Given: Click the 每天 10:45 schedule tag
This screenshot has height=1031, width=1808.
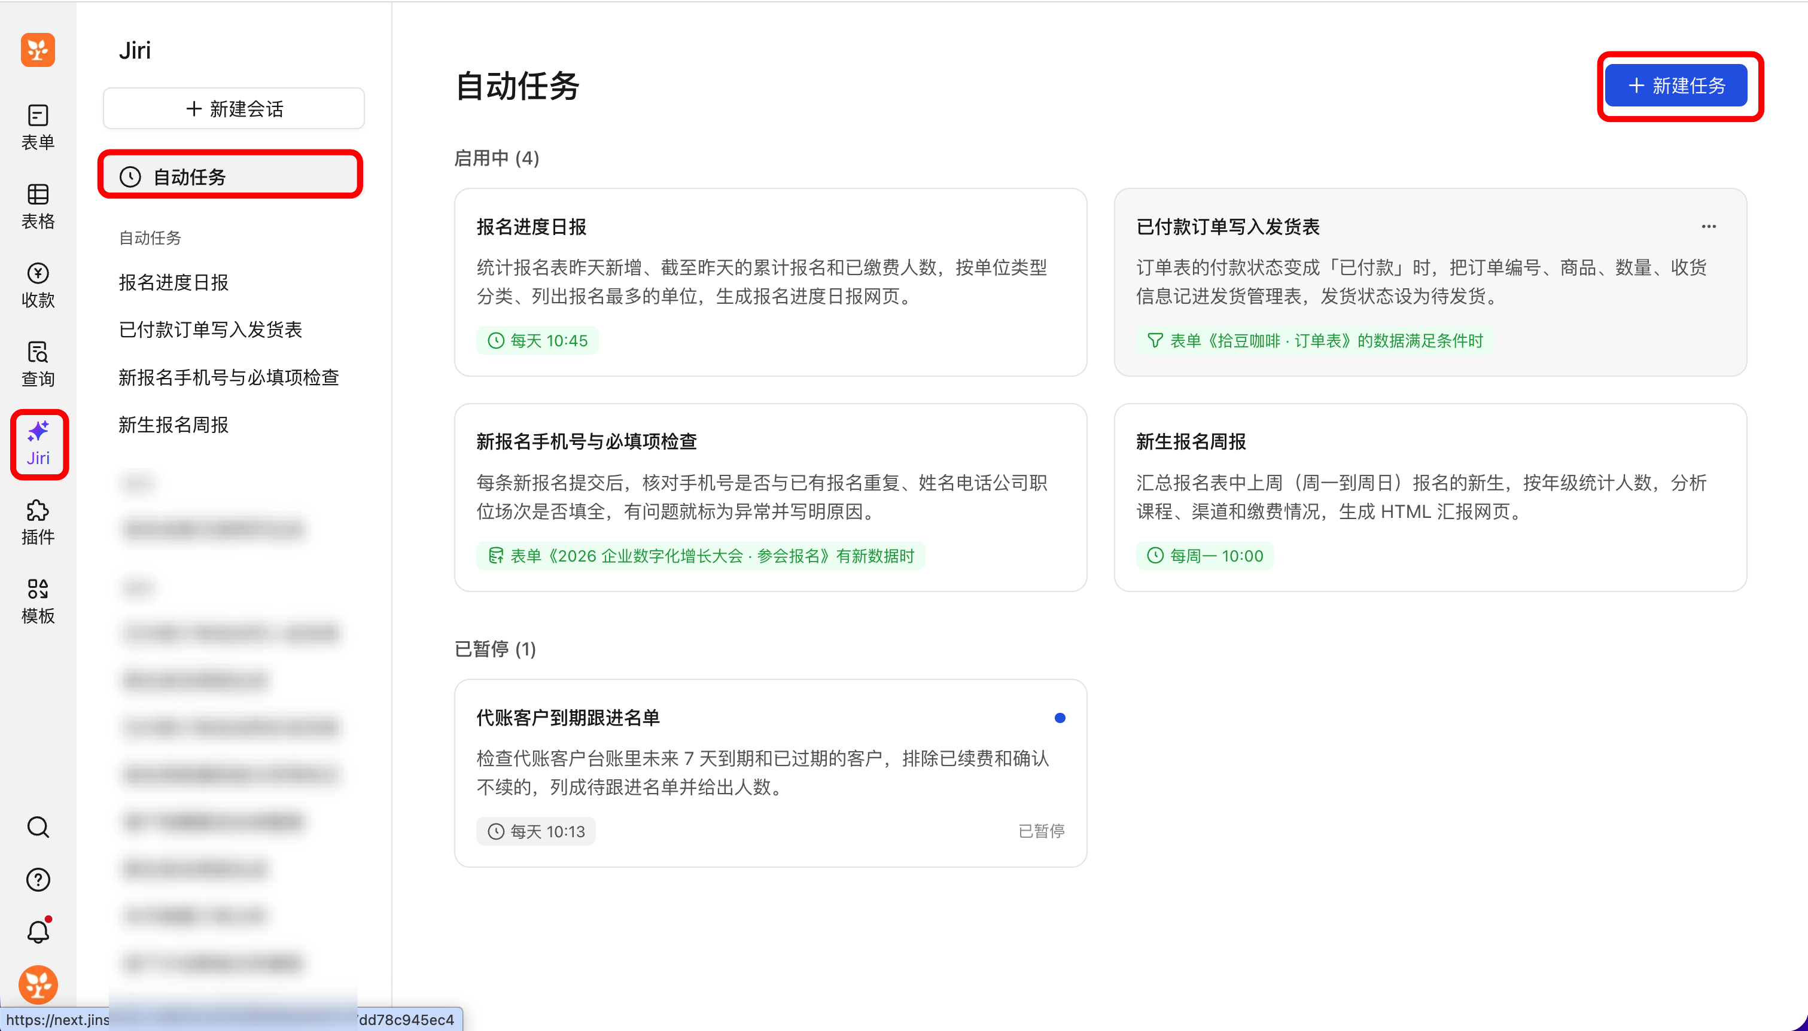Looking at the screenshot, I should 537,341.
